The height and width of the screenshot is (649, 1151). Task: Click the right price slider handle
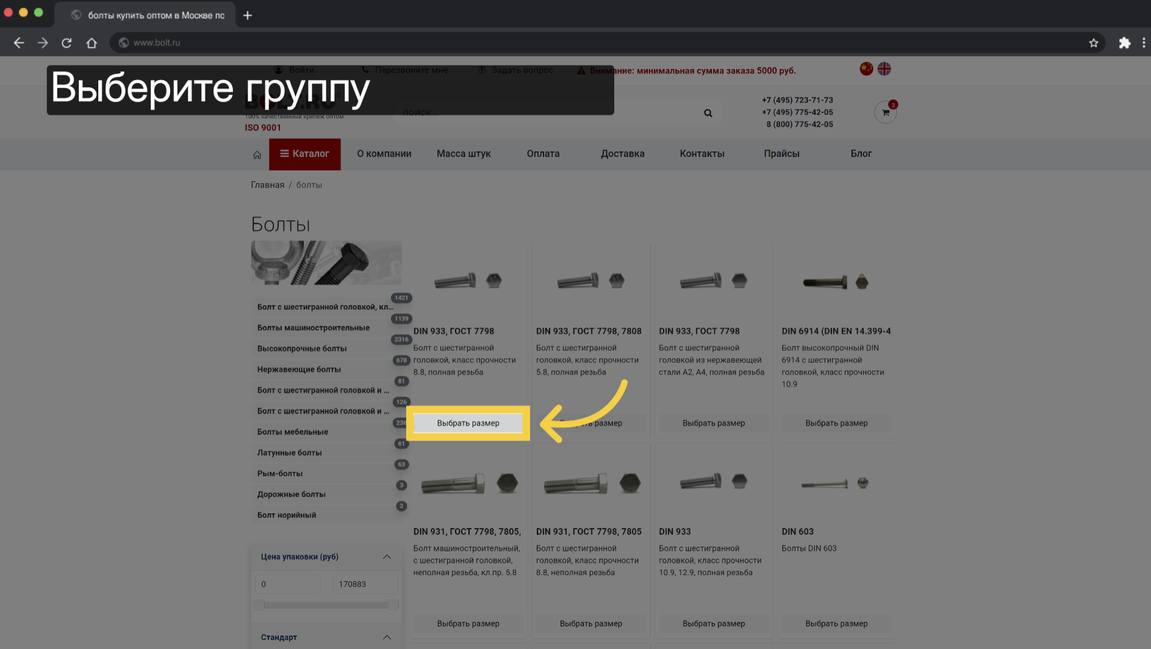(393, 604)
